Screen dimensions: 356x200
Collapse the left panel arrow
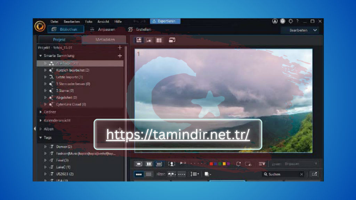click(x=35, y=129)
